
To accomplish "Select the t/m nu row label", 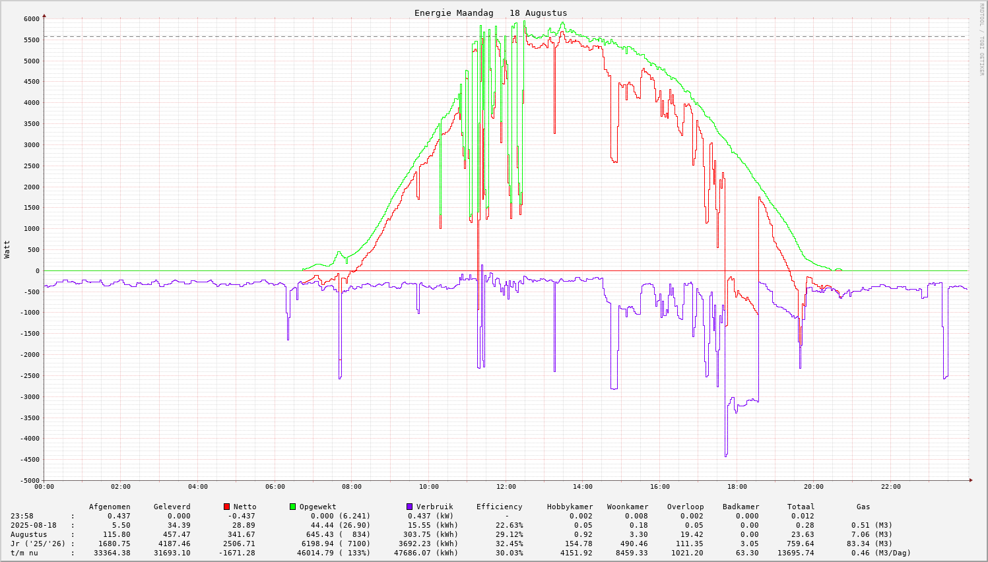I will click(26, 553).
